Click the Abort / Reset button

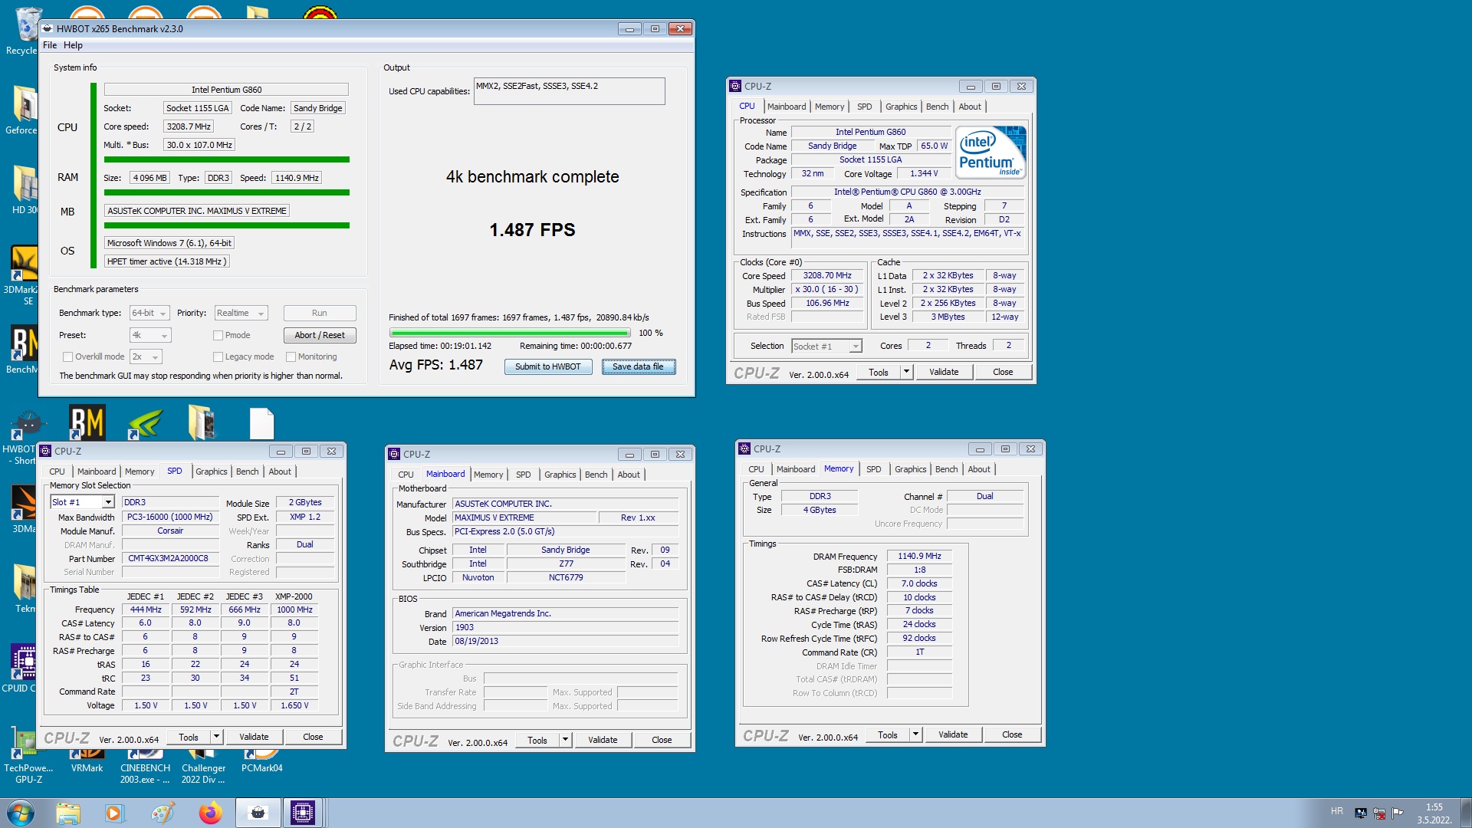tap(320, 335)
